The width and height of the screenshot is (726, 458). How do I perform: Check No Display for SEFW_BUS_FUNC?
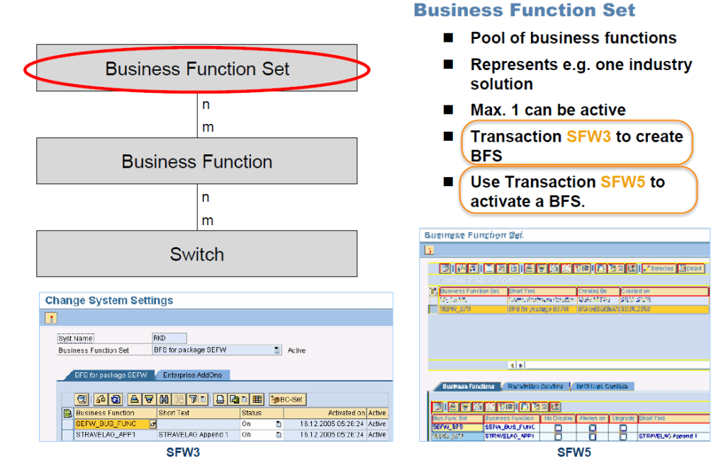point(559,427)
